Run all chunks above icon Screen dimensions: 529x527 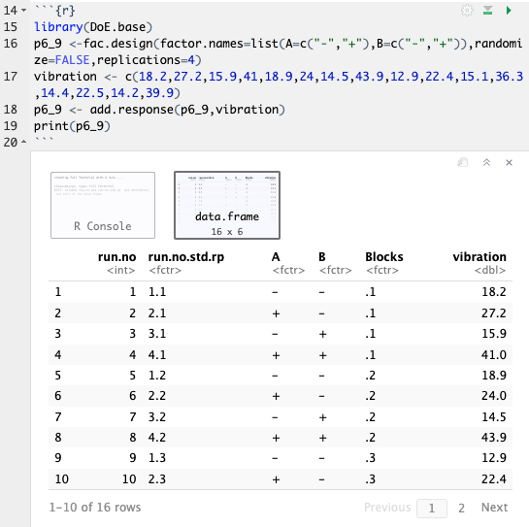(x=487, y=11)
